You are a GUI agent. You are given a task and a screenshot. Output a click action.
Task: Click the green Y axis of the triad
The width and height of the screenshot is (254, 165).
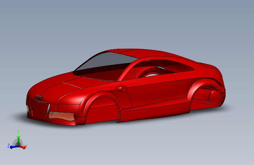click(18, 140)
